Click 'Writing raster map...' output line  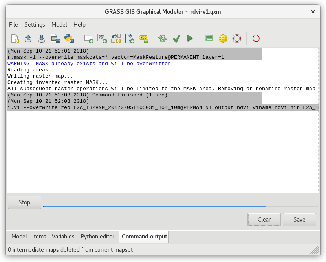click(40, 76)
